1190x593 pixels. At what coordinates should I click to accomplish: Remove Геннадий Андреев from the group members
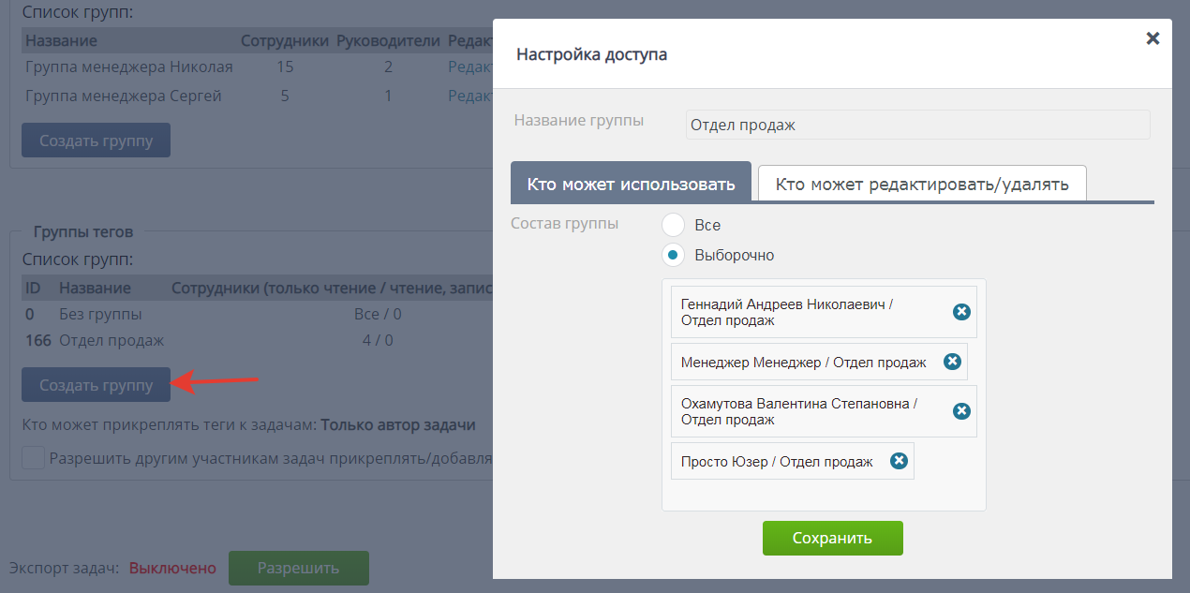pyautogui.click(x=960, y=313)
